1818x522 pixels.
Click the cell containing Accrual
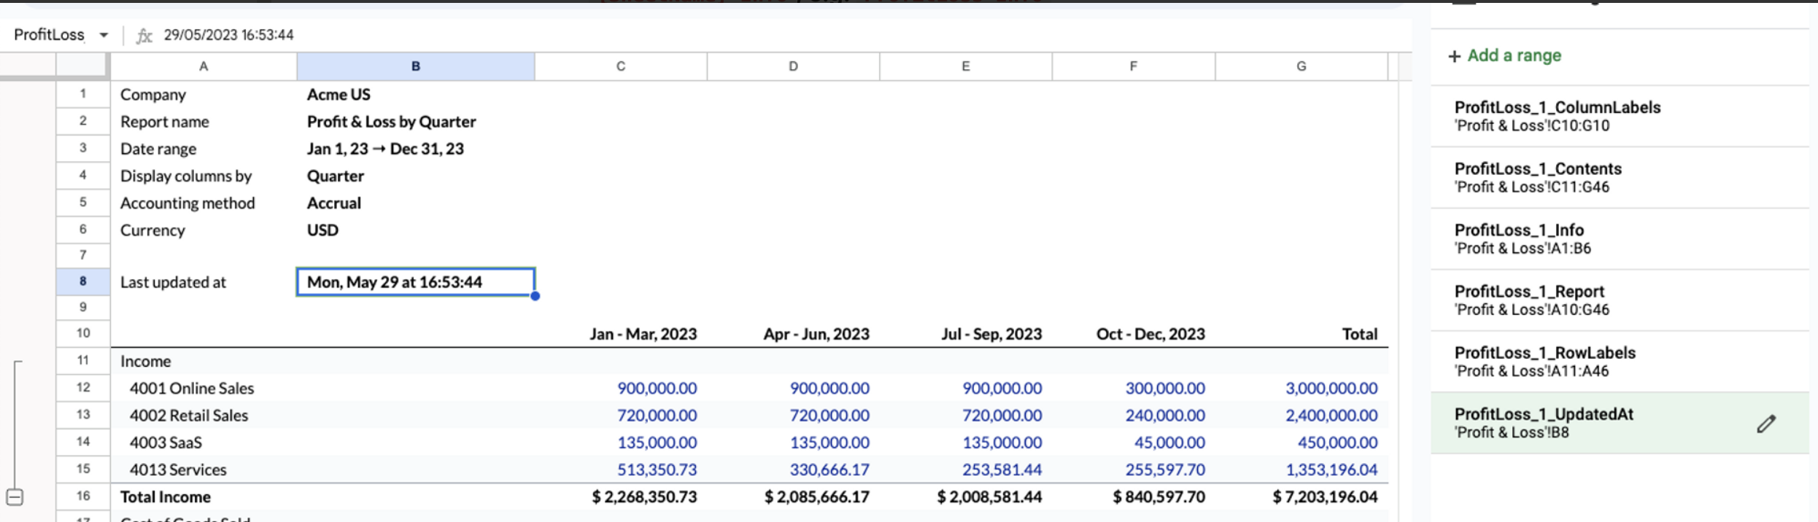416,203
